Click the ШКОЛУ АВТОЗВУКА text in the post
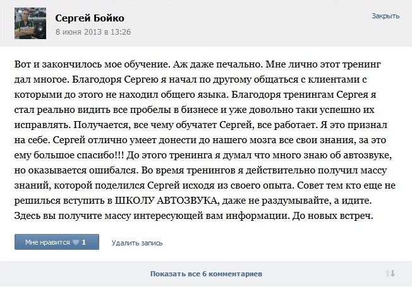This screenshot has height=287, width=412. coord(166,201)
